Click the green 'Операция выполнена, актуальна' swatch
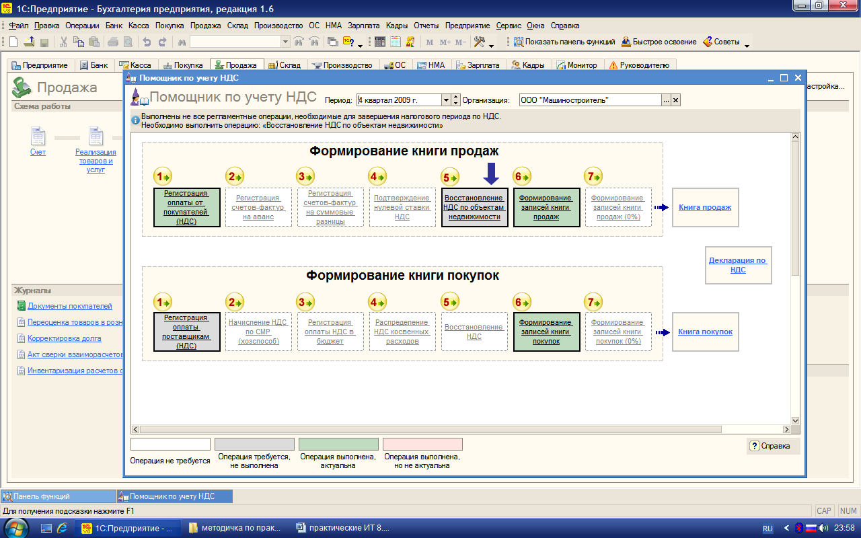 pos(338,444)
